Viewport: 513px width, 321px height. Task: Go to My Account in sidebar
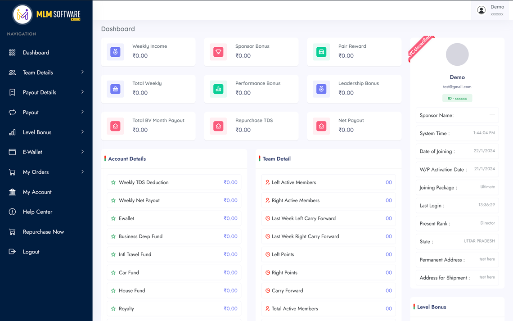click(x=37, y=192)
